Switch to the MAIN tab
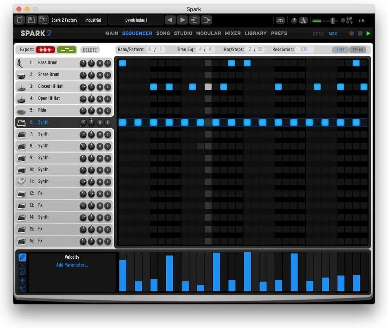The width and height of the screenshot is (388, 328). [x=112, y=33]
